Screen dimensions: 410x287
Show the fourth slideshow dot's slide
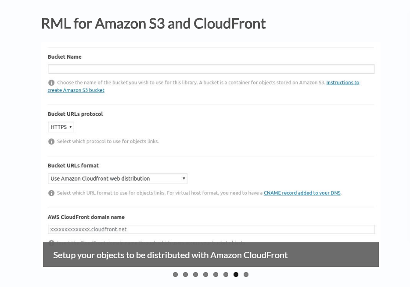[x=205, y=275]
